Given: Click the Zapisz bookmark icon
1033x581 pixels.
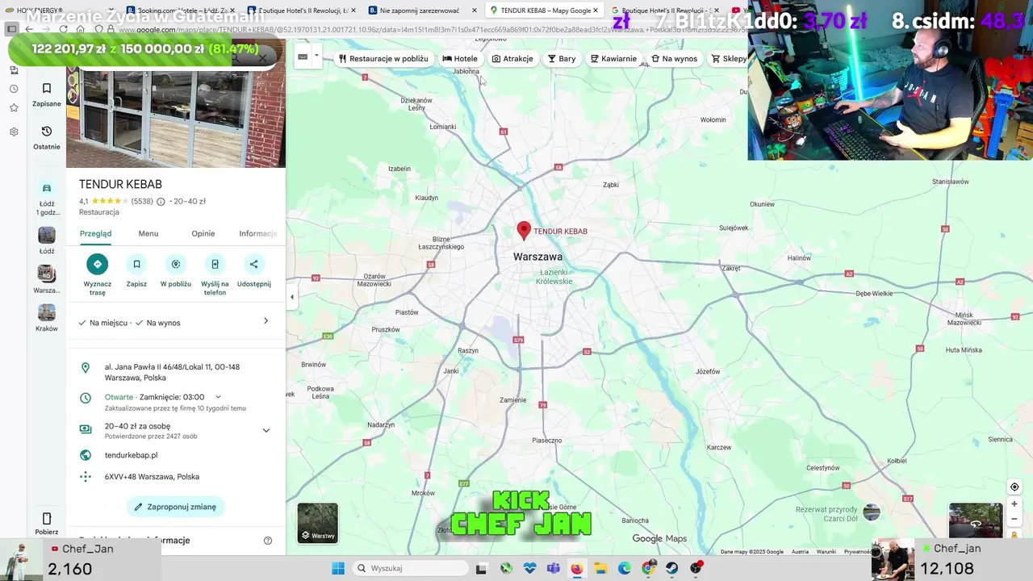Looking at the screenshot, I should tap(136, 264).
